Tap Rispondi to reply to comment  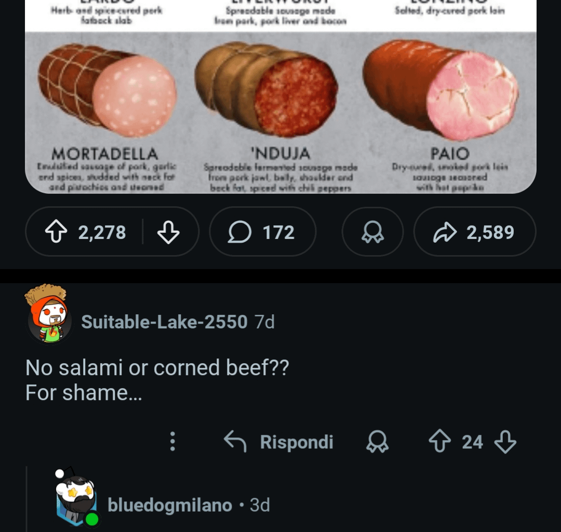pyautogui.click(x=278, y=442)
